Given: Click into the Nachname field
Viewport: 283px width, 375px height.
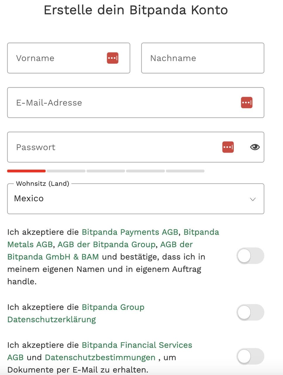Looking at the screenshot, I should [x=203, y=58].
